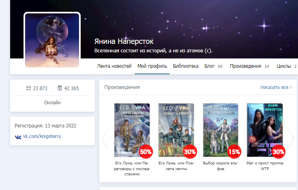The width and height of the screenshot is (298, 190).
Task: Click the VK logo icon
Action: [x=18, y=137]
